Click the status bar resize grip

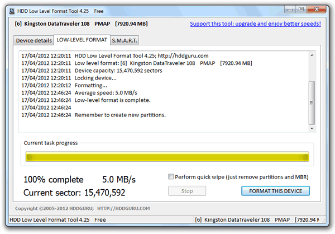pos(324,221)
